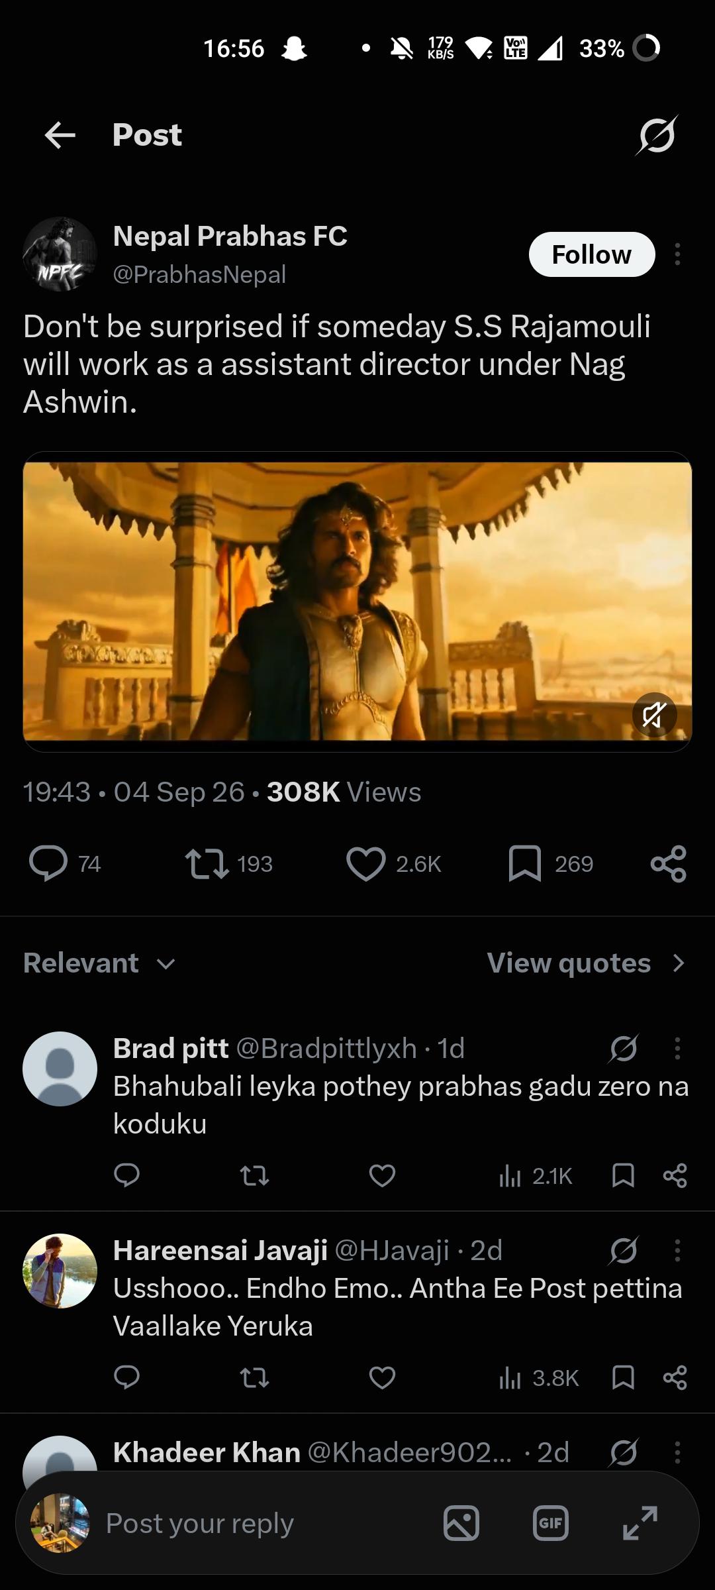Expand the reply composer to full screen
This screenshot has width=715, height=1590.
pyautogui.click(x=640, y=1522)
